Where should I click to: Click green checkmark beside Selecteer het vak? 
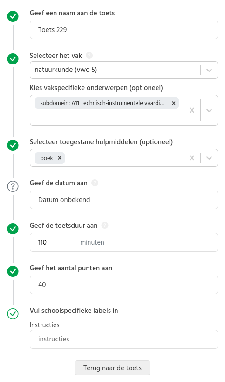13,59
